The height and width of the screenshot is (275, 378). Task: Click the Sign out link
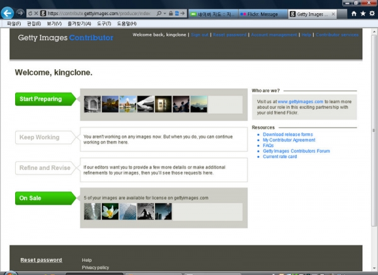coord(199,35)
